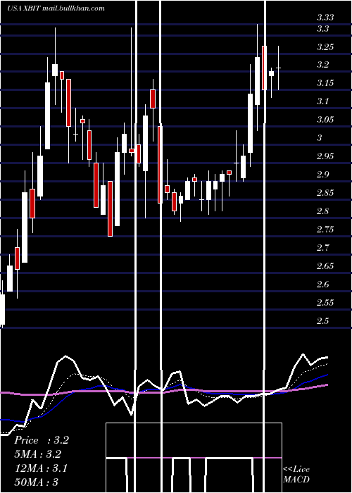Click the 3.3 price axis label
The width and height of the screenshot is (352, 493).
pos(322,29)
